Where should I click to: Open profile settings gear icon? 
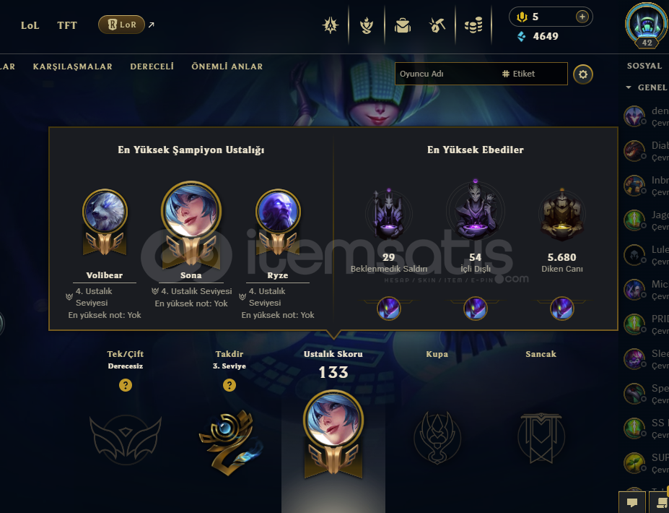pos(583,74)
